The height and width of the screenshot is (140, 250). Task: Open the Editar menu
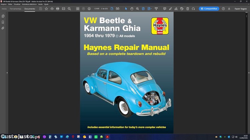10,4
